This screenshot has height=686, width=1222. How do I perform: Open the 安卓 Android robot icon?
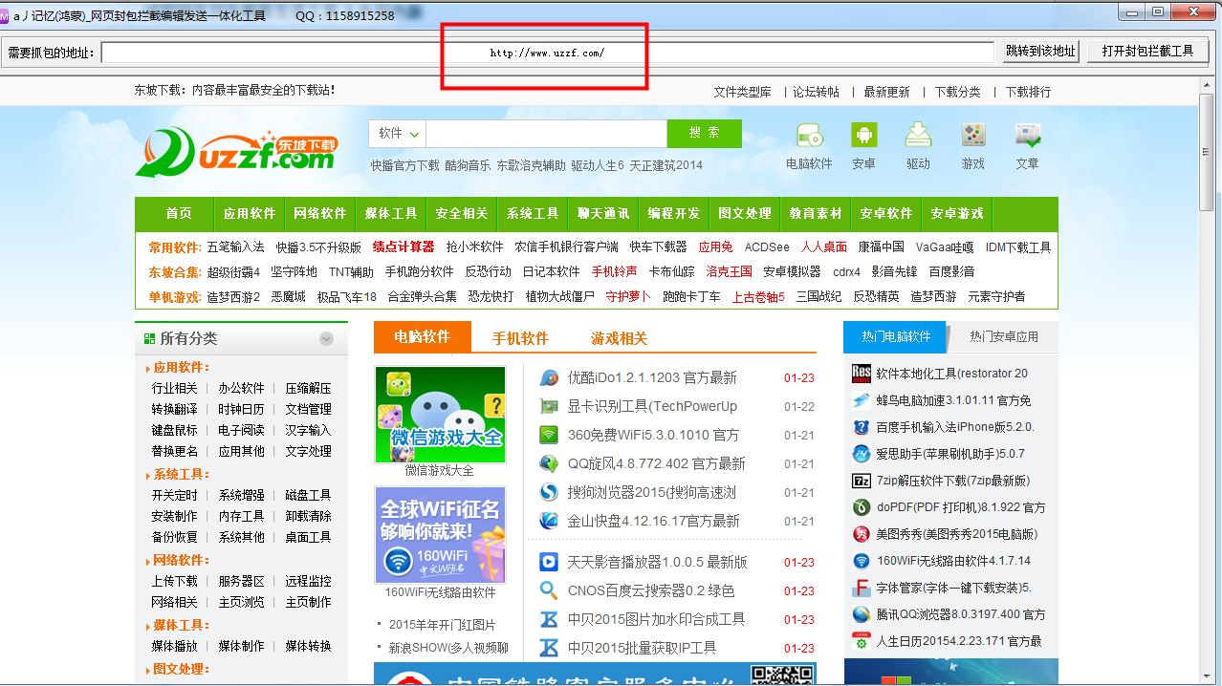[x=863, y=136]
